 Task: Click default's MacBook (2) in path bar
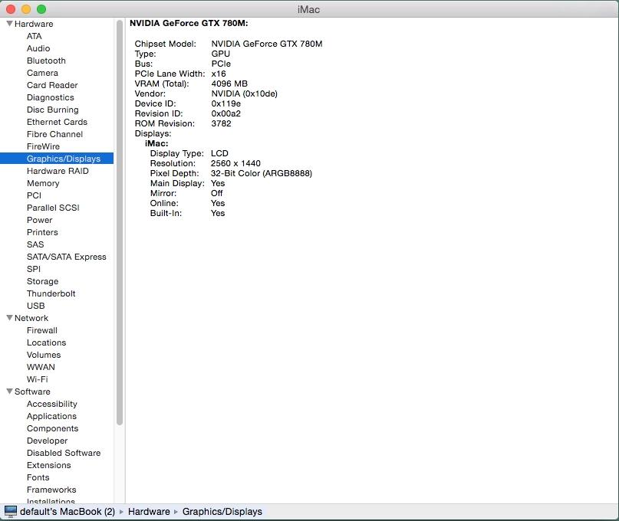(x=67, y=512)
